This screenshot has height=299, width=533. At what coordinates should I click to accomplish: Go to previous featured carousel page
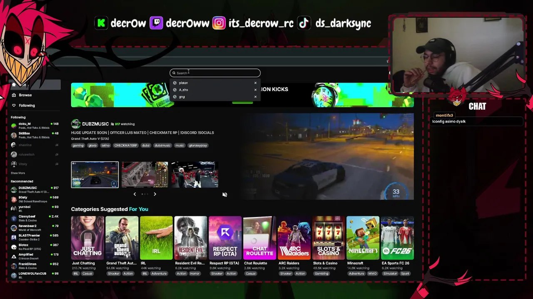(134, 194)
